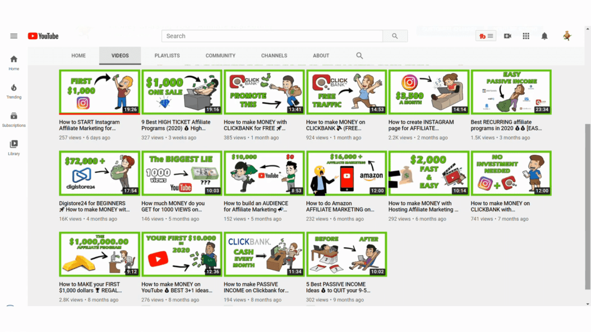The height and width of the screenshot is (332, 591).
Task: Open $1,000,000.00 Affiliate Program thumbnail
Action: [x=99, y=254]
